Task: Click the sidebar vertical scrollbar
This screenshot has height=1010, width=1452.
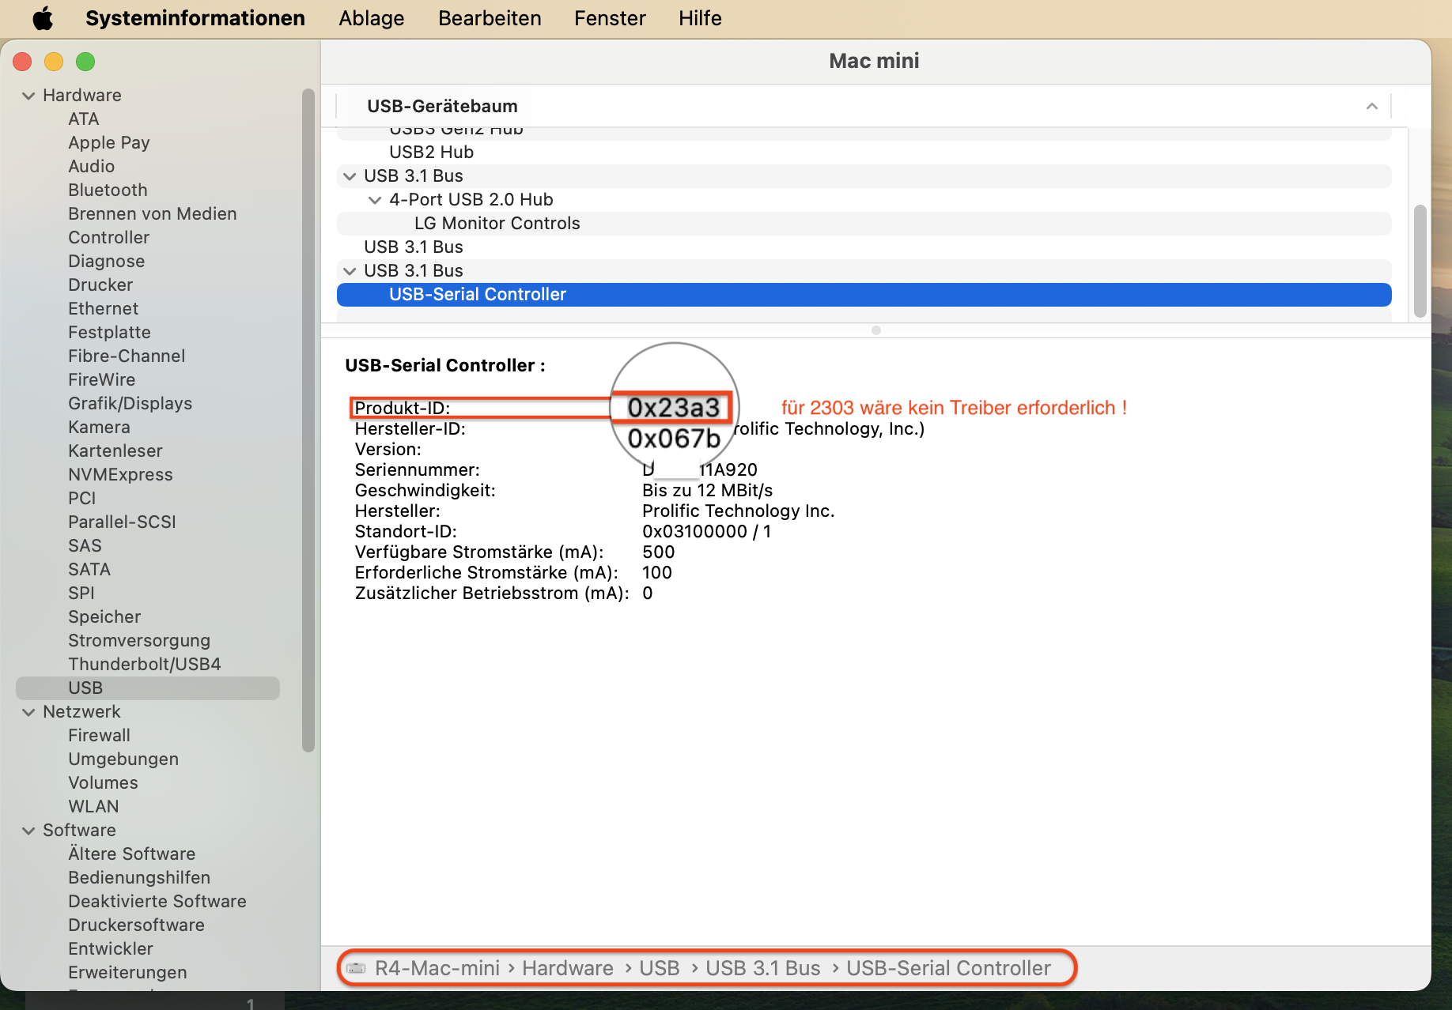Action: coord(308,420)
